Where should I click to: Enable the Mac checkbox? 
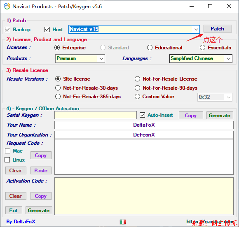click(7, 151)
